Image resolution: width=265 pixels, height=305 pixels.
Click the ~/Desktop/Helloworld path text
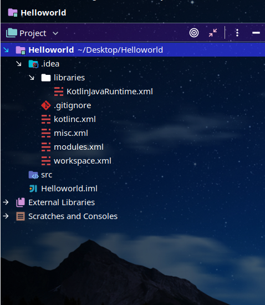[120, 50]
